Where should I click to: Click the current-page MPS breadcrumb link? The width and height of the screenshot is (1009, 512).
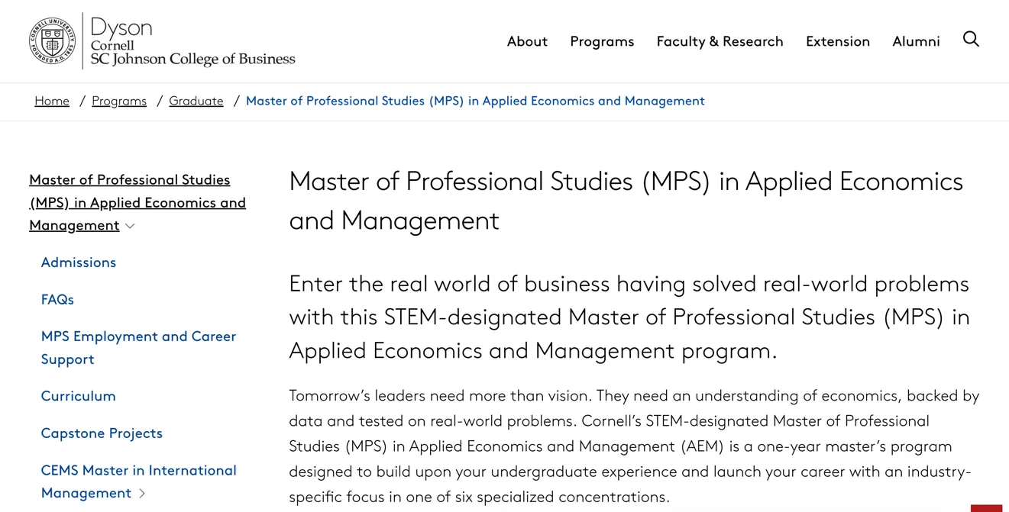click(x=475, y=101)
